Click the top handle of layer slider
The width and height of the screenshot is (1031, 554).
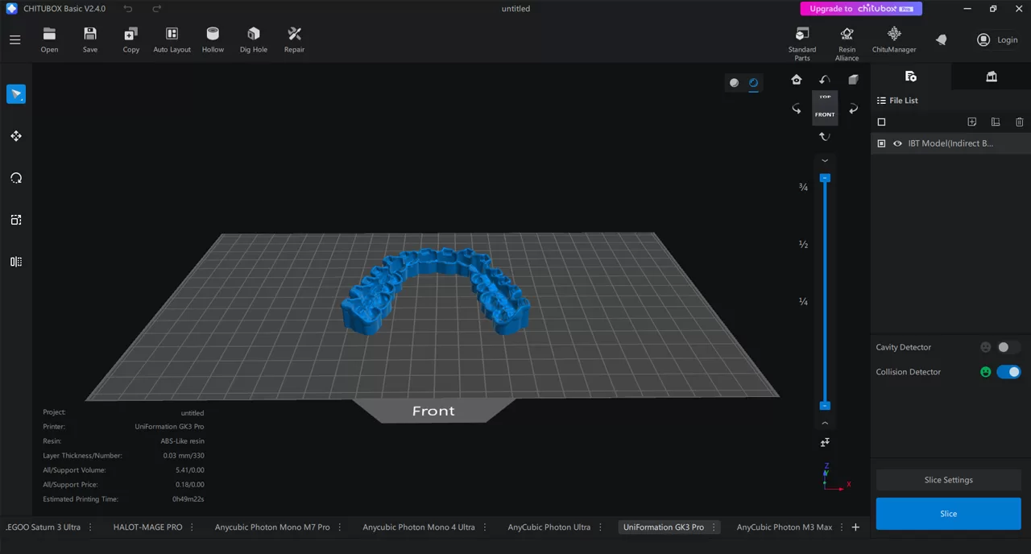[x=825, y=177]
